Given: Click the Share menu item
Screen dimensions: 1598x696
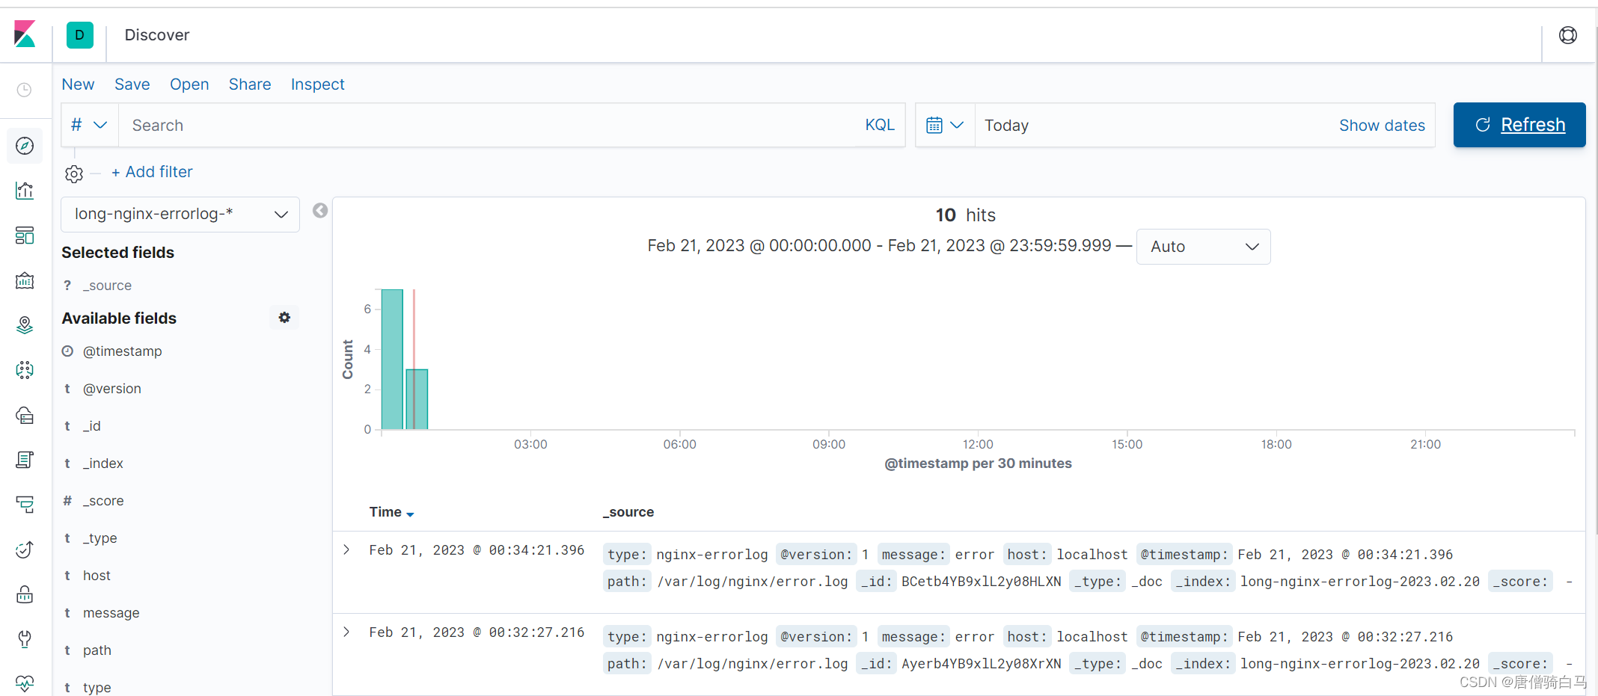Looking at the screenshot, I should (249, 84).
